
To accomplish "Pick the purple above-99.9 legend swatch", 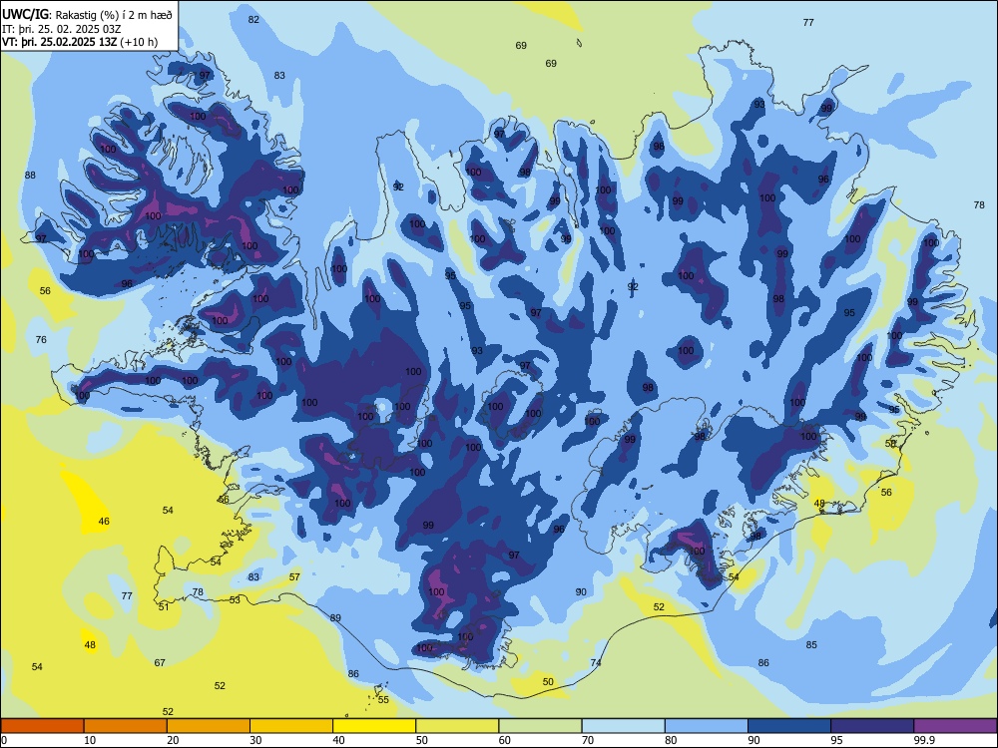I will [955, 726].
